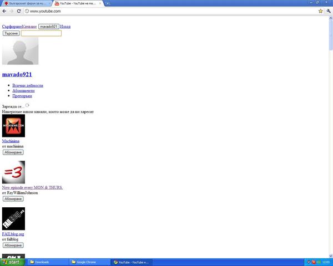Viewport: 333px width, 266px height.
Task: Switch to the Bulgarian forum tab
Action: tap(27, 3)
